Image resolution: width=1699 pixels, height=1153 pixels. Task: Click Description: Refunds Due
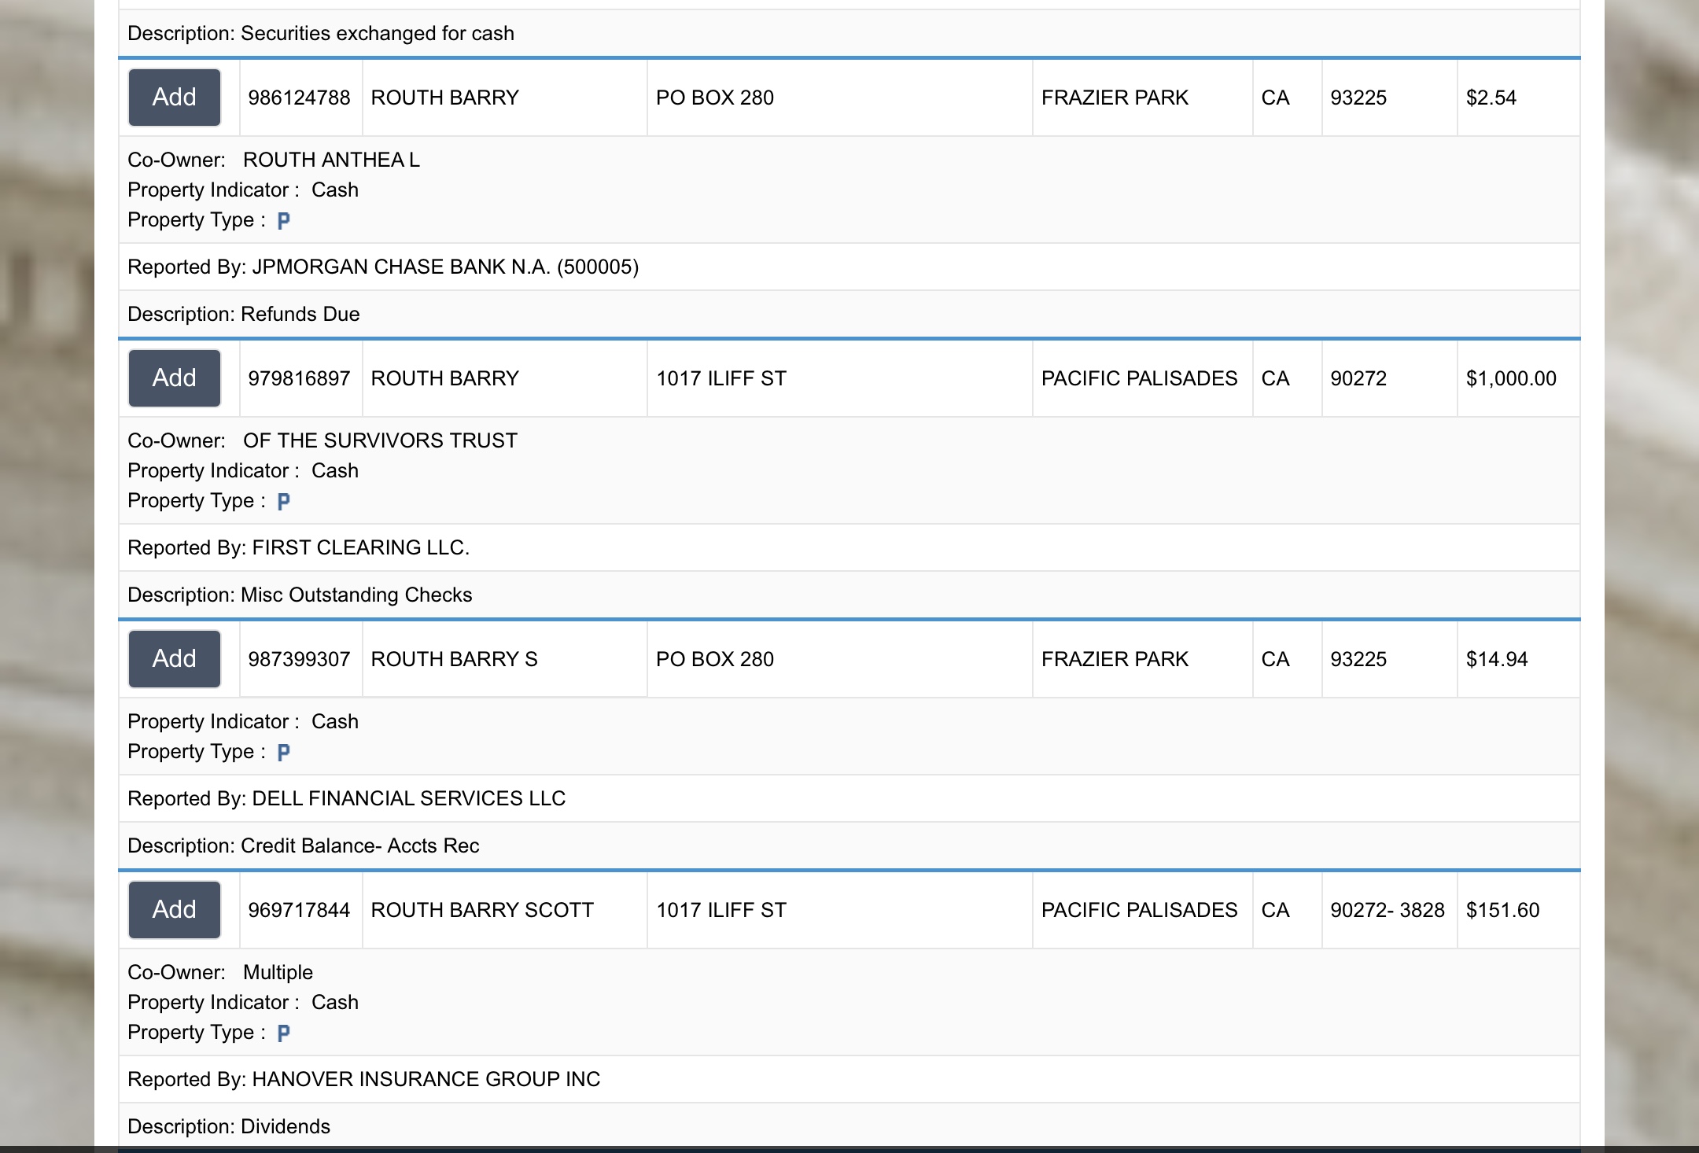coord(244,314)
